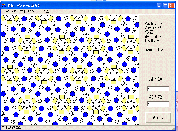178x131 pixels.
Task: Close the 君もエッシャーになろう window
Action: [172, 6]
